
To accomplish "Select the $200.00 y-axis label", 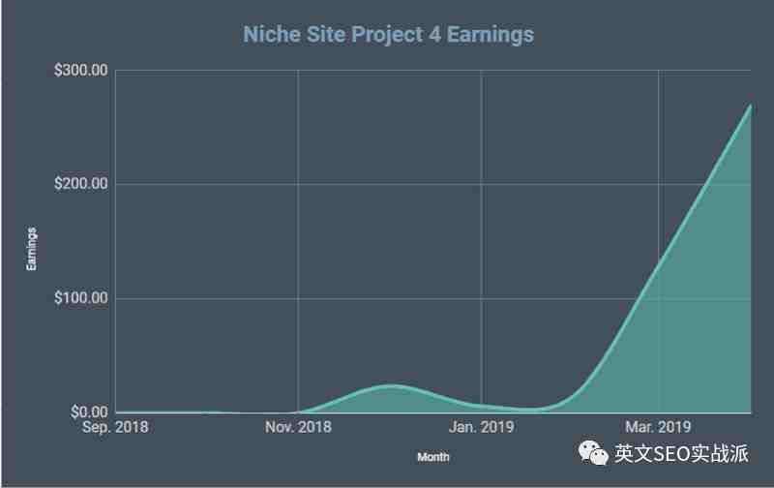I will pyautogui.click(x=81, y=184).
